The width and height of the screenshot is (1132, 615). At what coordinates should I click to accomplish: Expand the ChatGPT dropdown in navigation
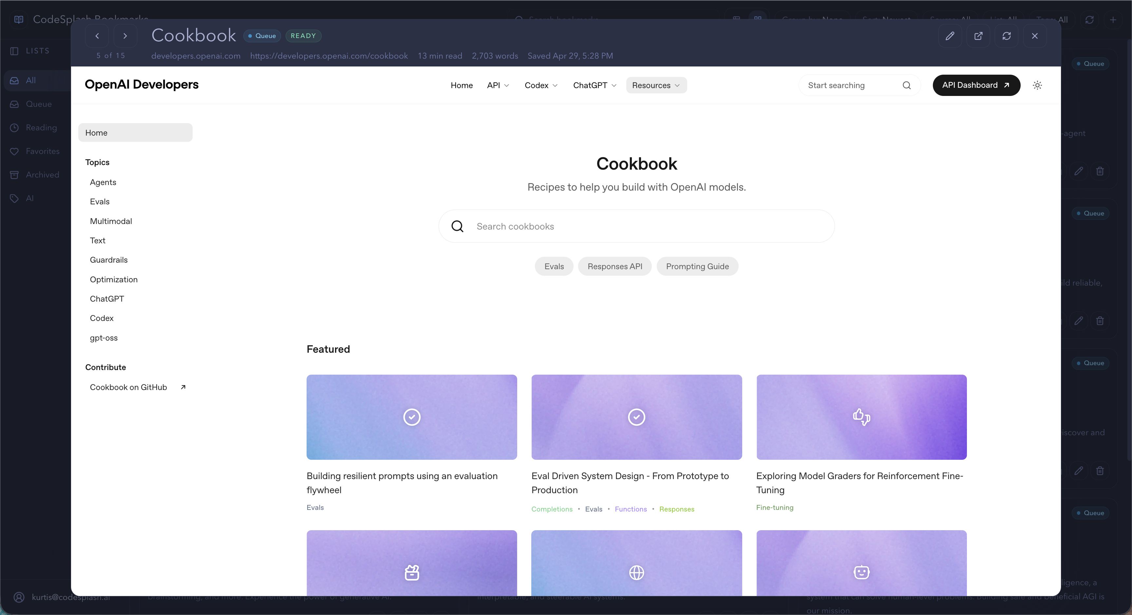tap(594, 85)
